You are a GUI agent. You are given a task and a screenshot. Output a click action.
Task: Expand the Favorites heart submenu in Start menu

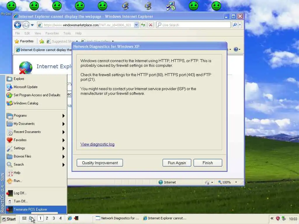coord(36,140)
